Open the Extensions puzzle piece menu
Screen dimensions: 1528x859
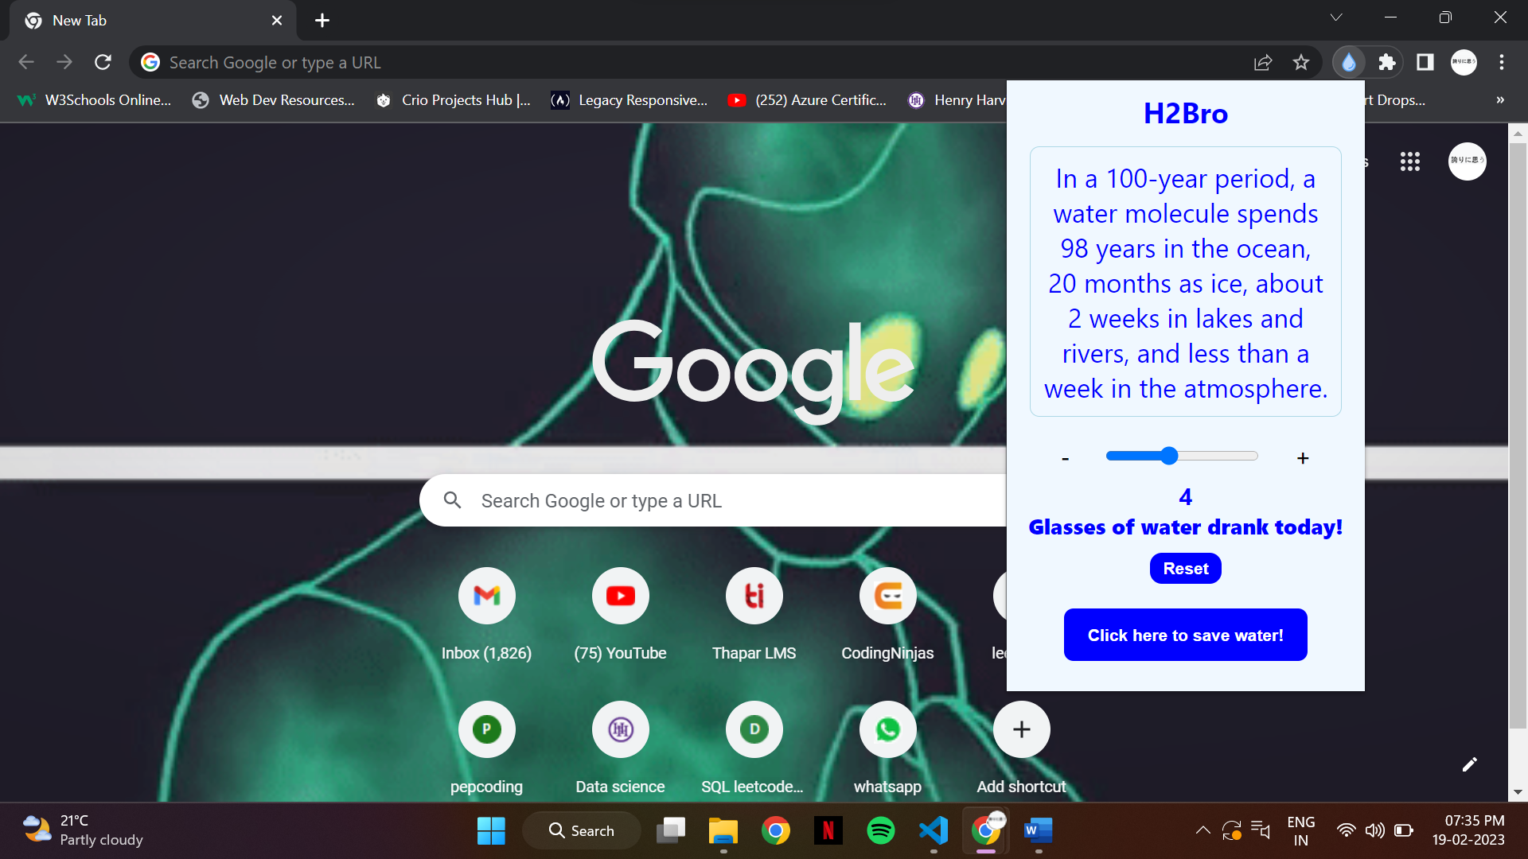tap(1387, 62)
